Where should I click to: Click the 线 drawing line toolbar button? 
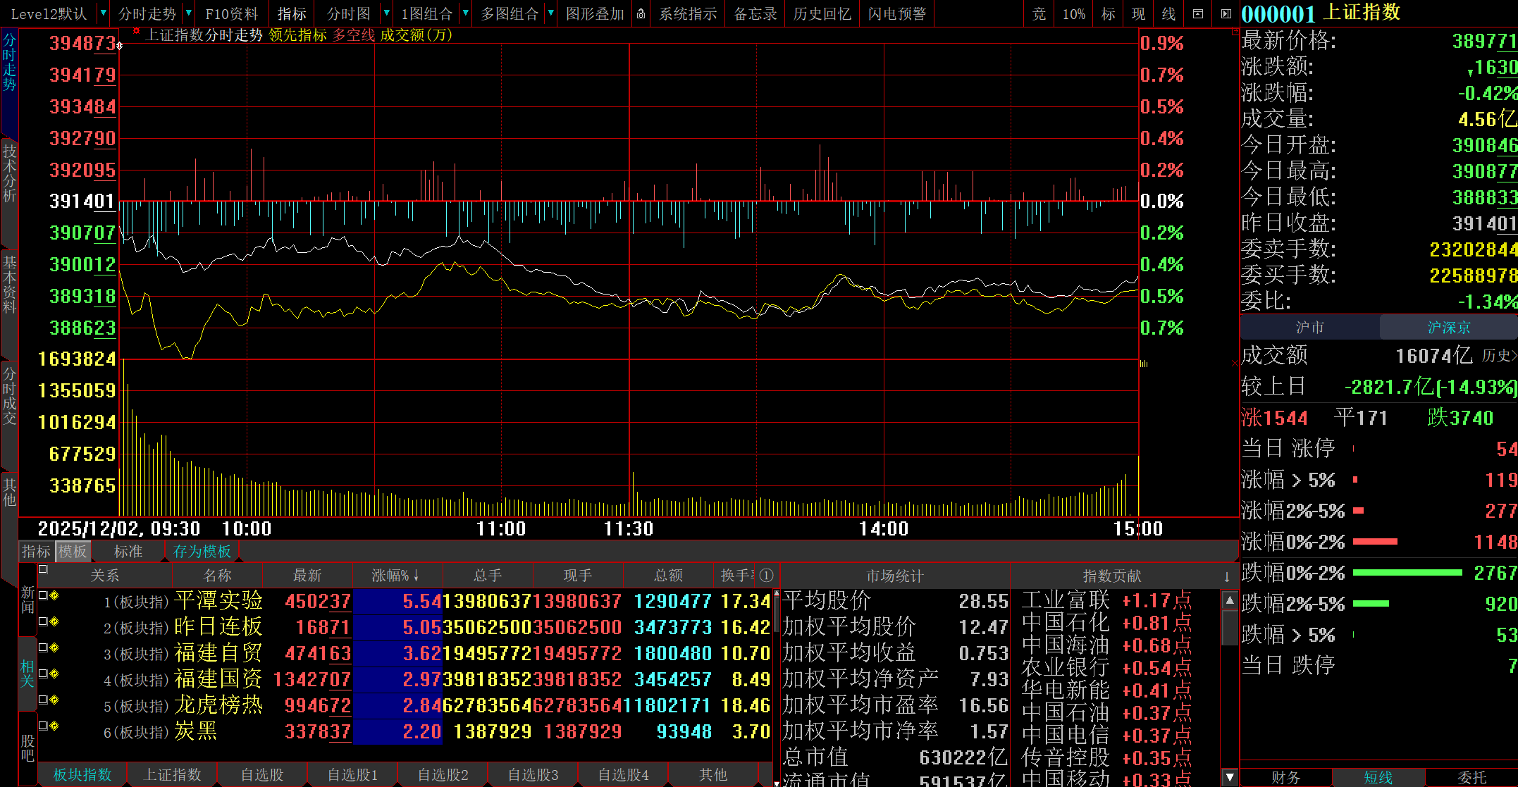(x=1168, y=14)
